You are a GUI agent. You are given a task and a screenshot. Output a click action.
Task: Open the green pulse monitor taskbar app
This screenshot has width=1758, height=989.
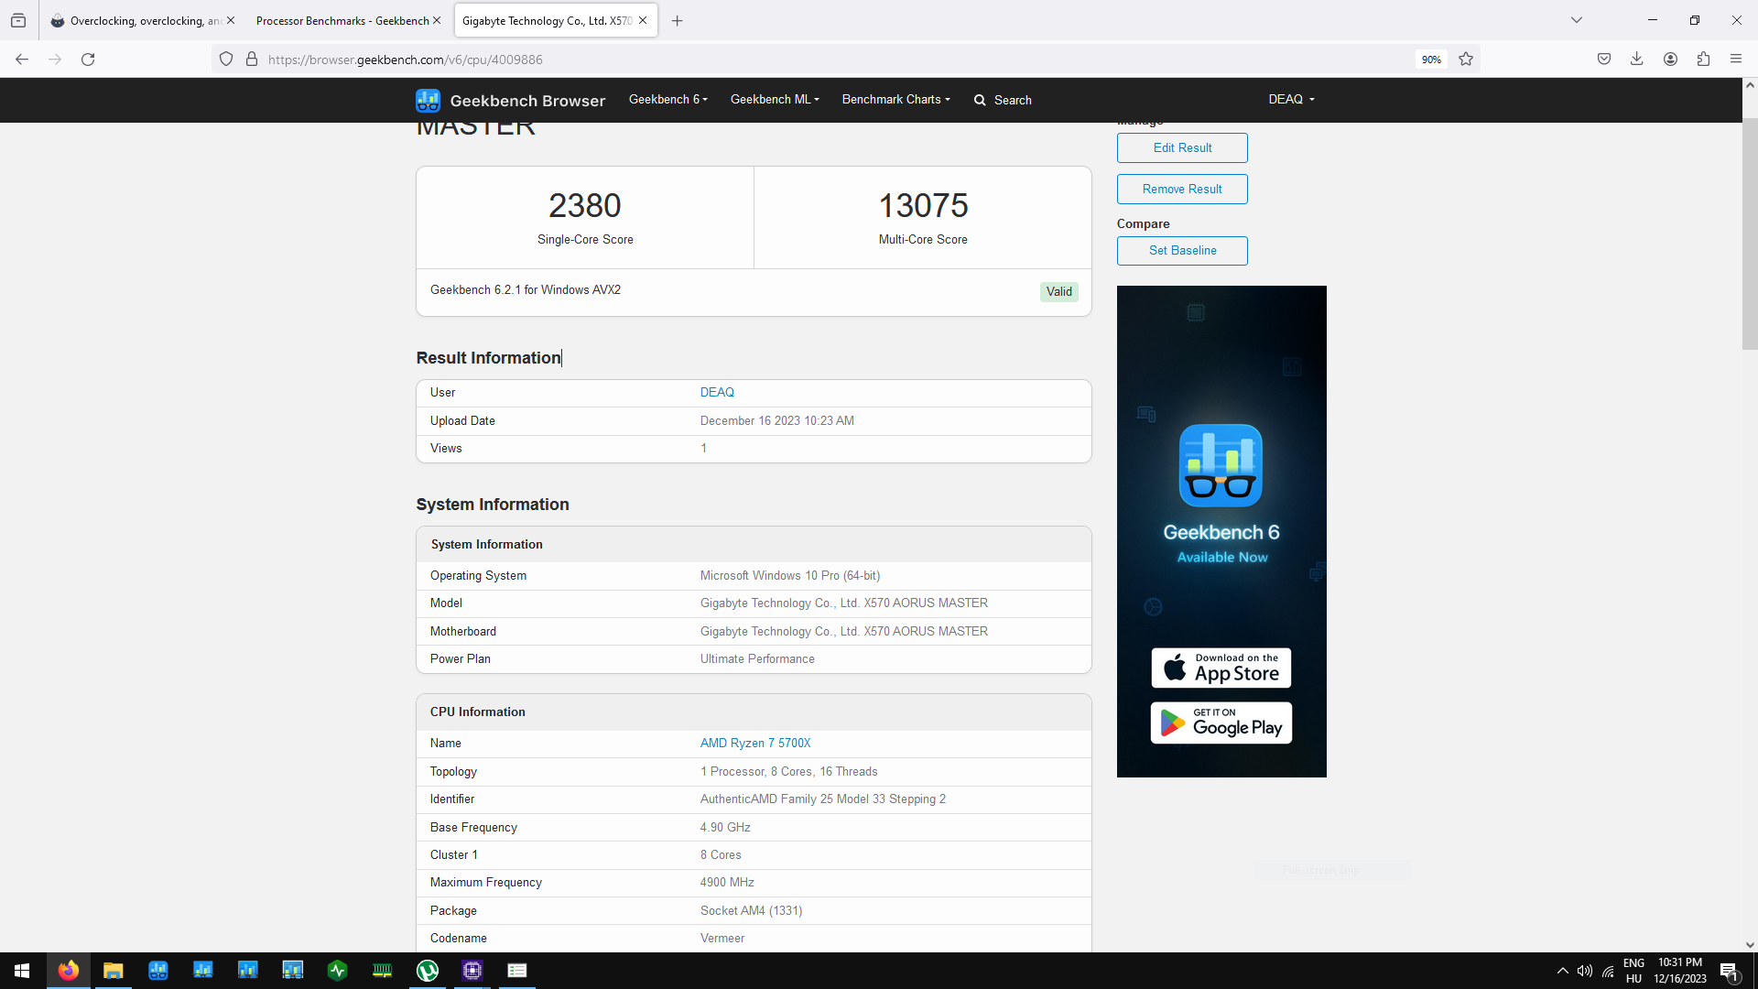pyautogui.click(x=338, y=971)
